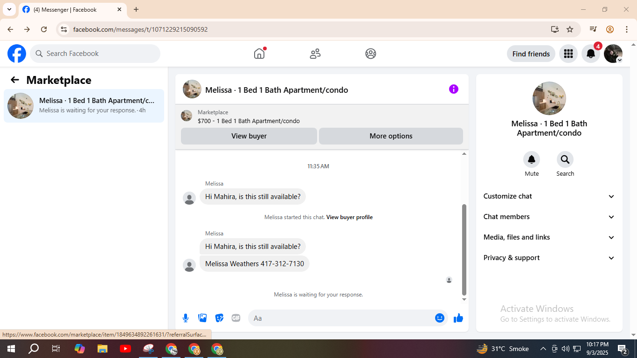Image resolution: width=637 pixels, height=358 pixels.
Task: Expand Chat members section
Action: click(x=549, y=217)
